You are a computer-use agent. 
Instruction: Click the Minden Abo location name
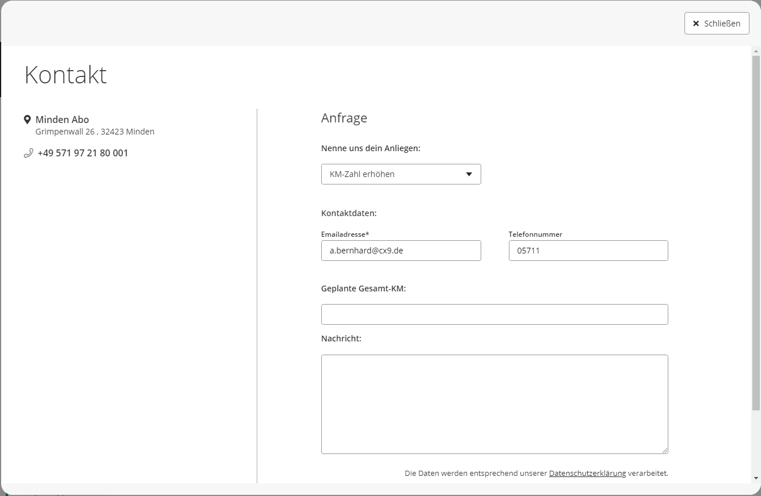click(x=62, y=120)
